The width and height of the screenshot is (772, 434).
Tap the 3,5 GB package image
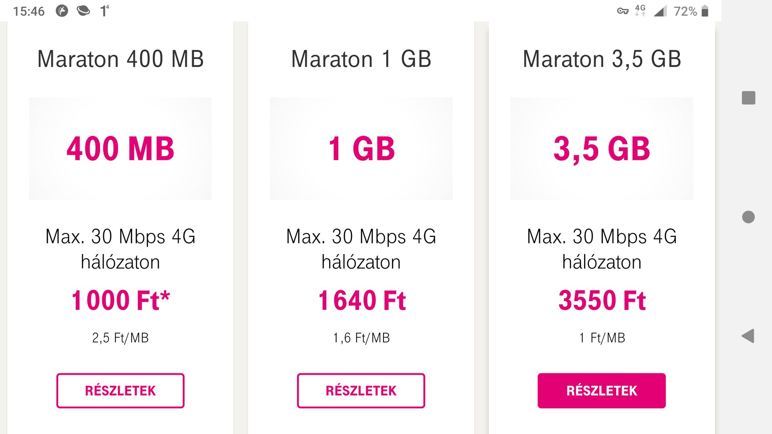click(x=602, y=149)
